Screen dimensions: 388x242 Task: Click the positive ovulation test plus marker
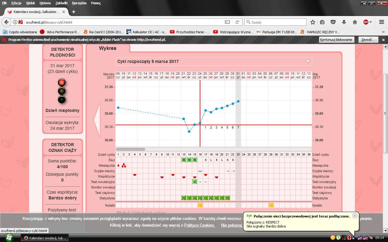pyautogui.click(x=195, y=182)
